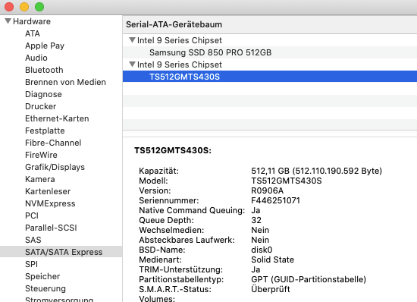The height and width of the screenshot is (302, 417).
Task: Select Speicher in the sidebar
Action: [x=42, y=276]
